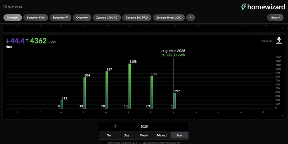Click the May bar labeled 957
Viewport: 288px width, 144px height.
107,90
